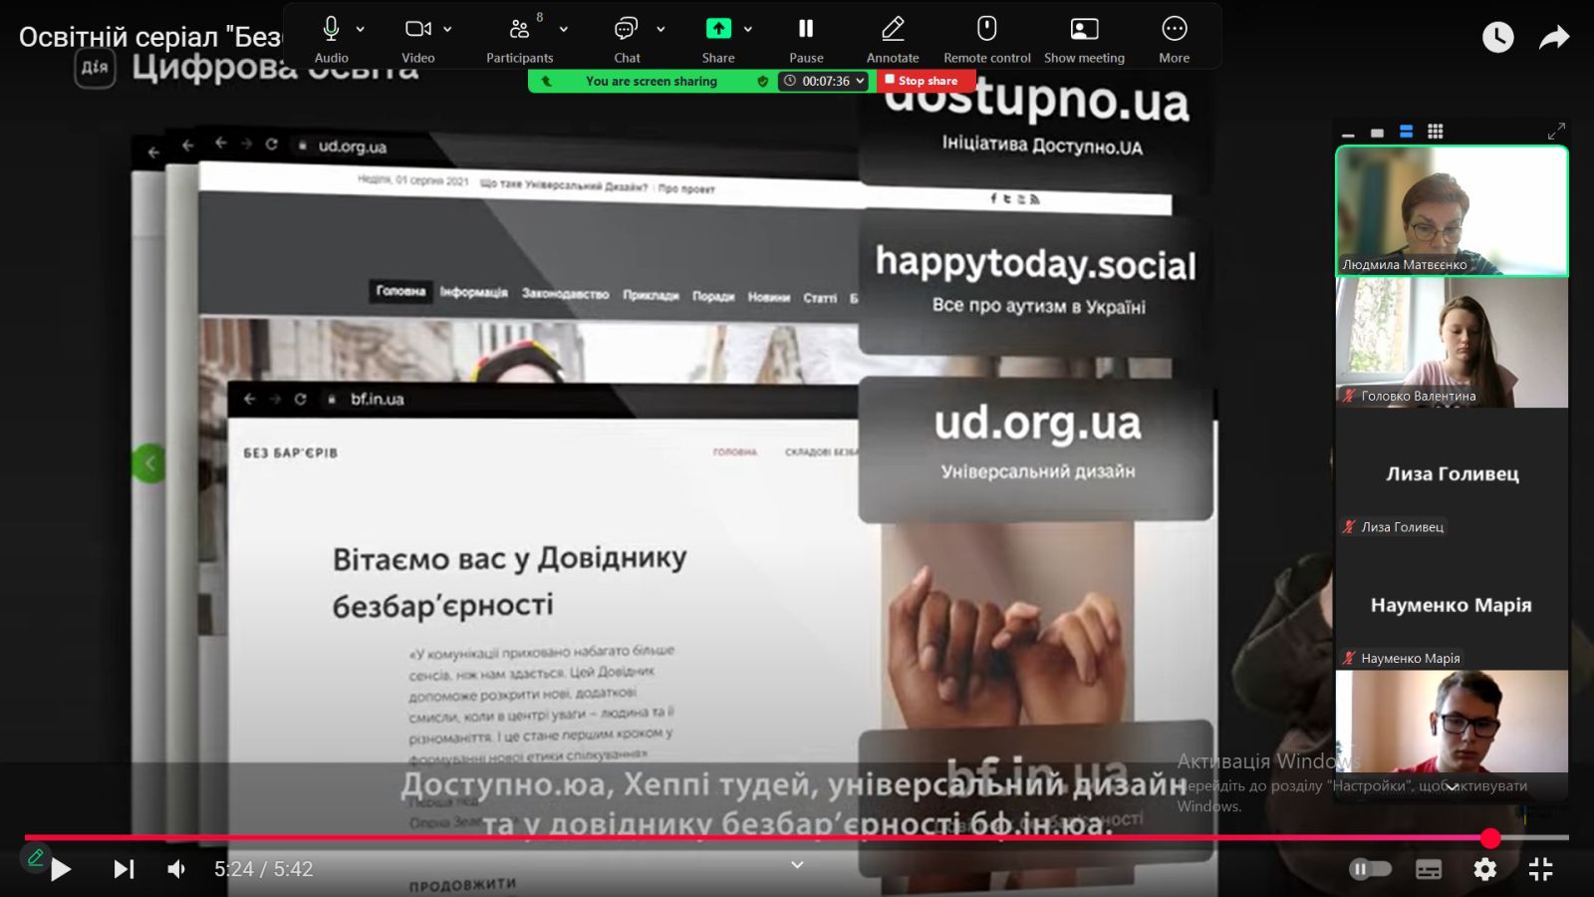Open Remote control in Zoom toolbar
1594x897 pixels.
(x=986, y=29)
